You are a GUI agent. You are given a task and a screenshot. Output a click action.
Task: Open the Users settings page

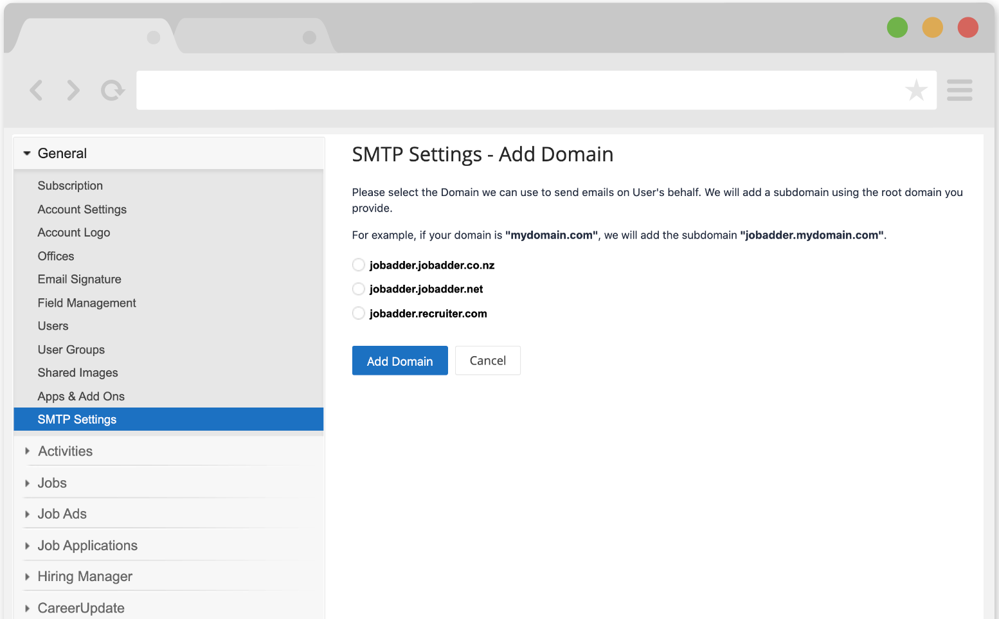(53, 326)
